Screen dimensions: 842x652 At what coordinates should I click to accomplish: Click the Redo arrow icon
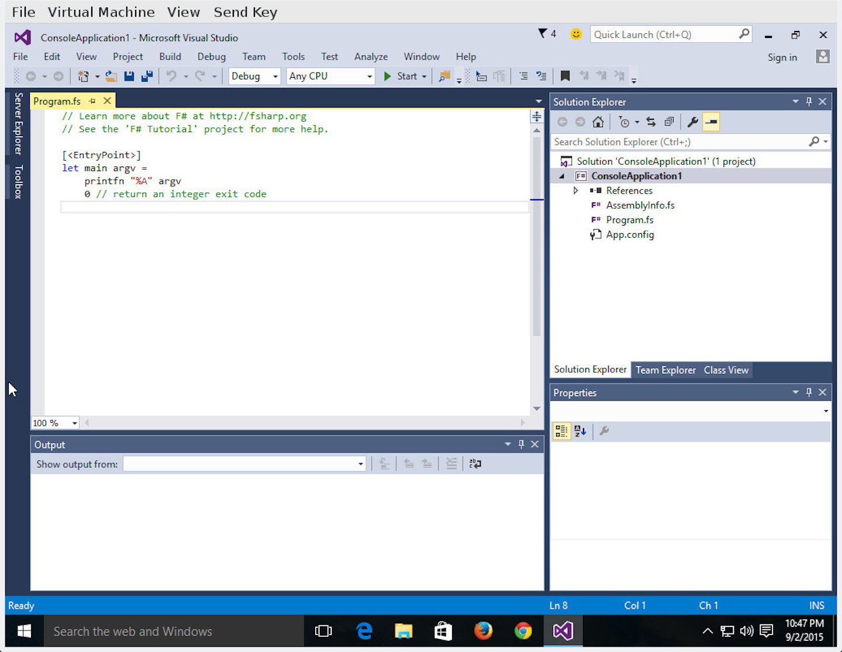[x=200, y=76]
